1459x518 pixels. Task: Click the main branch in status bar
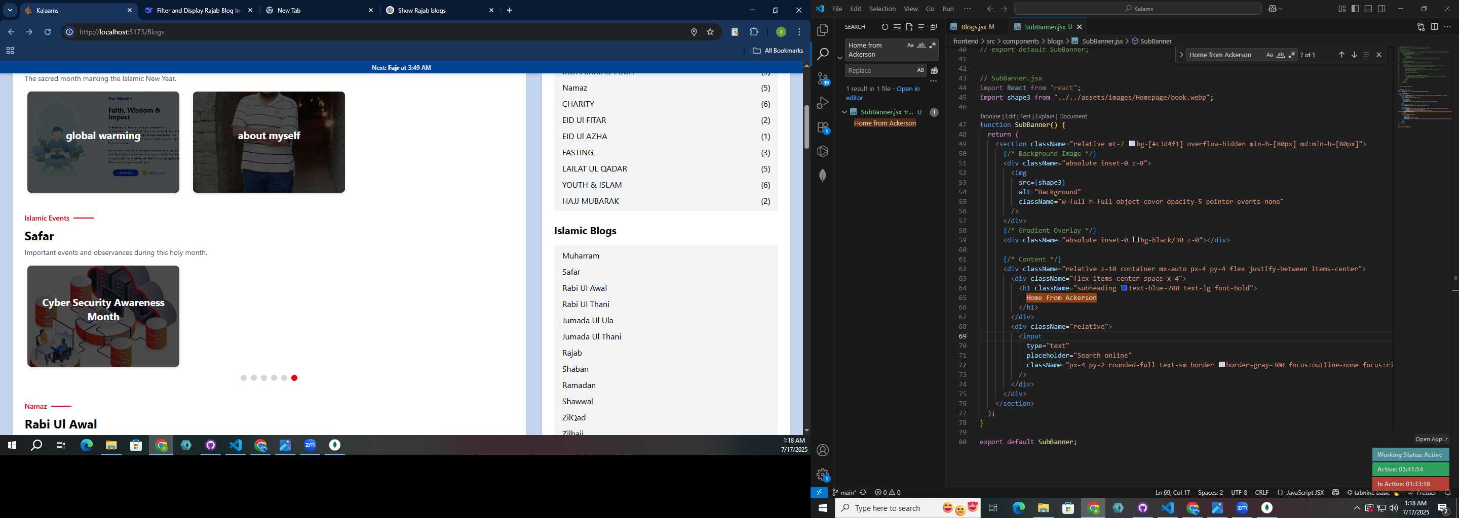click(844, 493)
